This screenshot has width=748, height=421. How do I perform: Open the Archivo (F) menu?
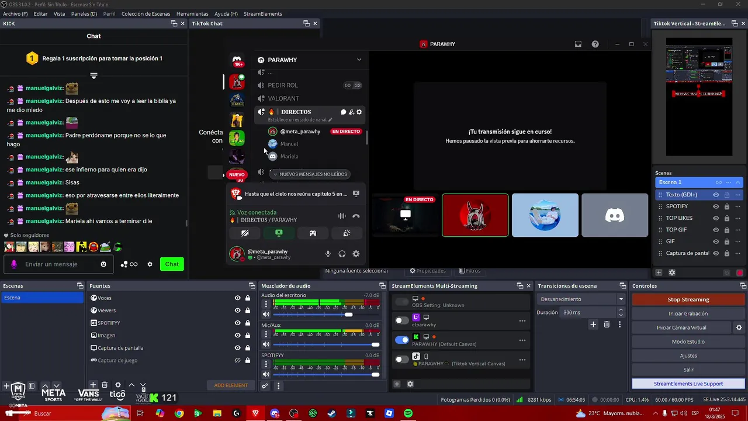click(15, 13)
